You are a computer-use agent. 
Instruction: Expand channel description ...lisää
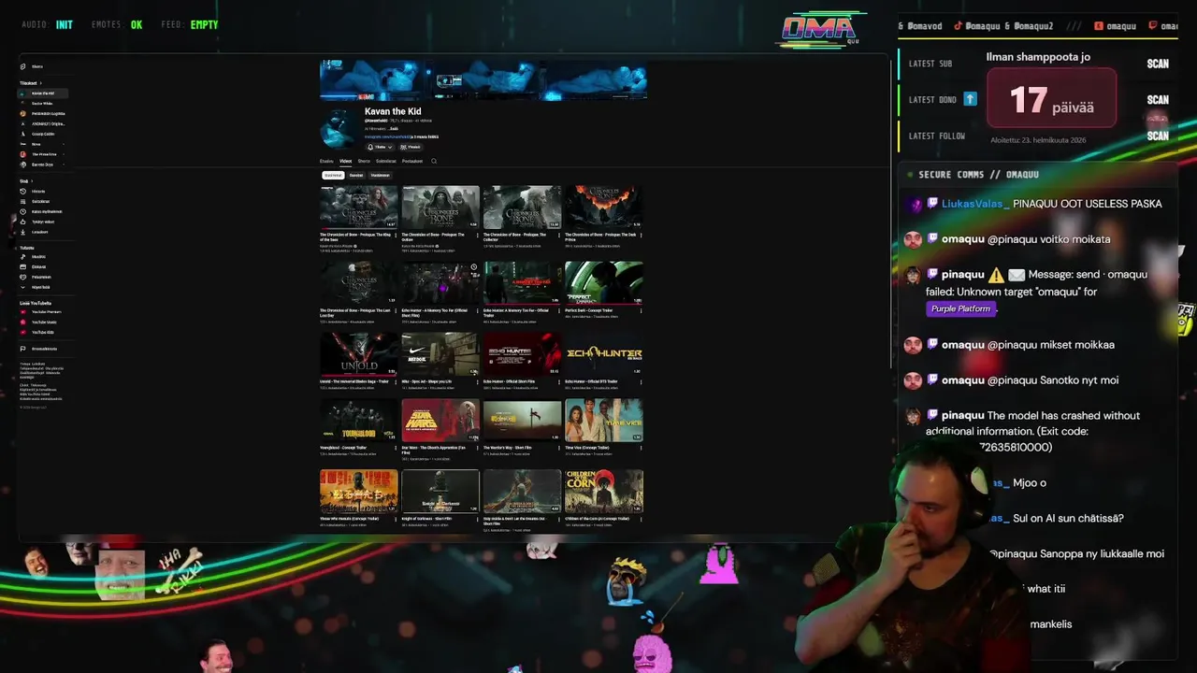point(394,129)
